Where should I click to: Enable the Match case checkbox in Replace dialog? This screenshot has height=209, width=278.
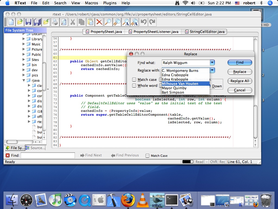[134, 79]
